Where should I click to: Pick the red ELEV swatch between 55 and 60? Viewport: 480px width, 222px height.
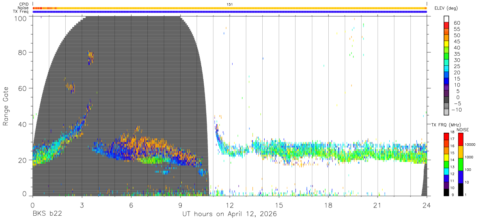447,25
